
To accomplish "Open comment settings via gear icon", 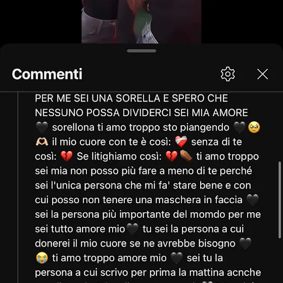I will point(228,74).
